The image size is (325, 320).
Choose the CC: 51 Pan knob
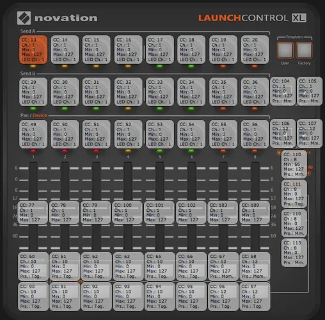click(x=96, y=134)
